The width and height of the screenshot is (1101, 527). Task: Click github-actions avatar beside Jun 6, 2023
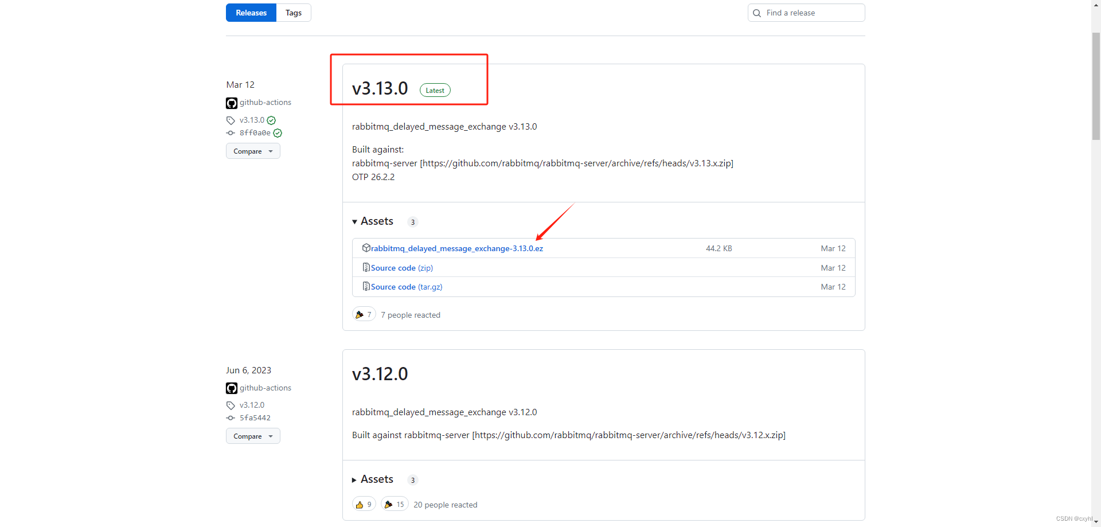(232, 388)
